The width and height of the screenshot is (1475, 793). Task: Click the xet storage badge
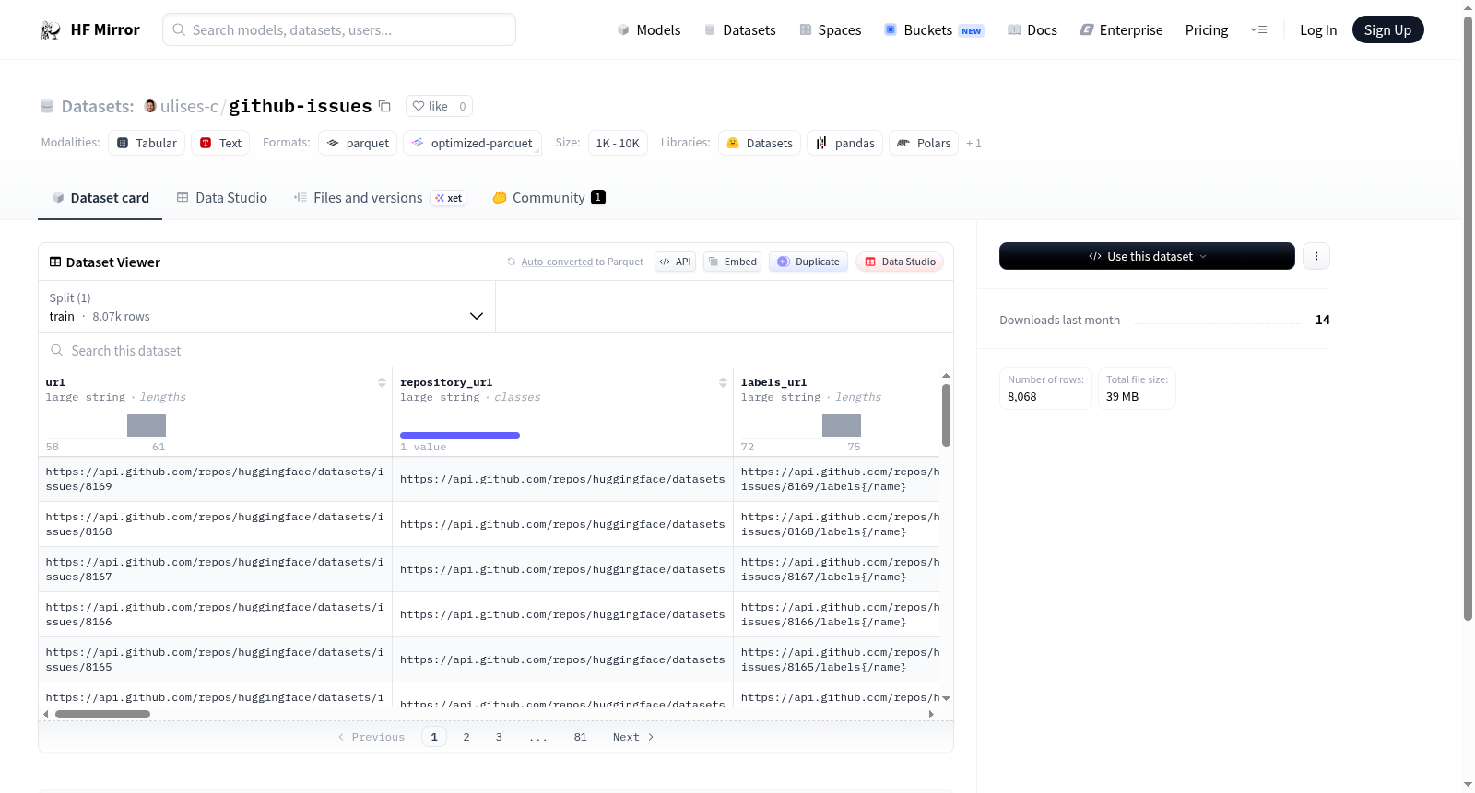pos(449,198)
